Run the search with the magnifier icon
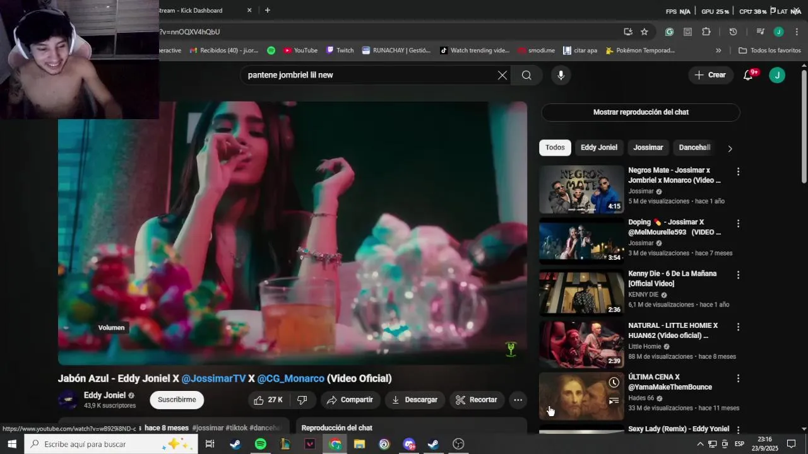 click(x=526, y=75)
